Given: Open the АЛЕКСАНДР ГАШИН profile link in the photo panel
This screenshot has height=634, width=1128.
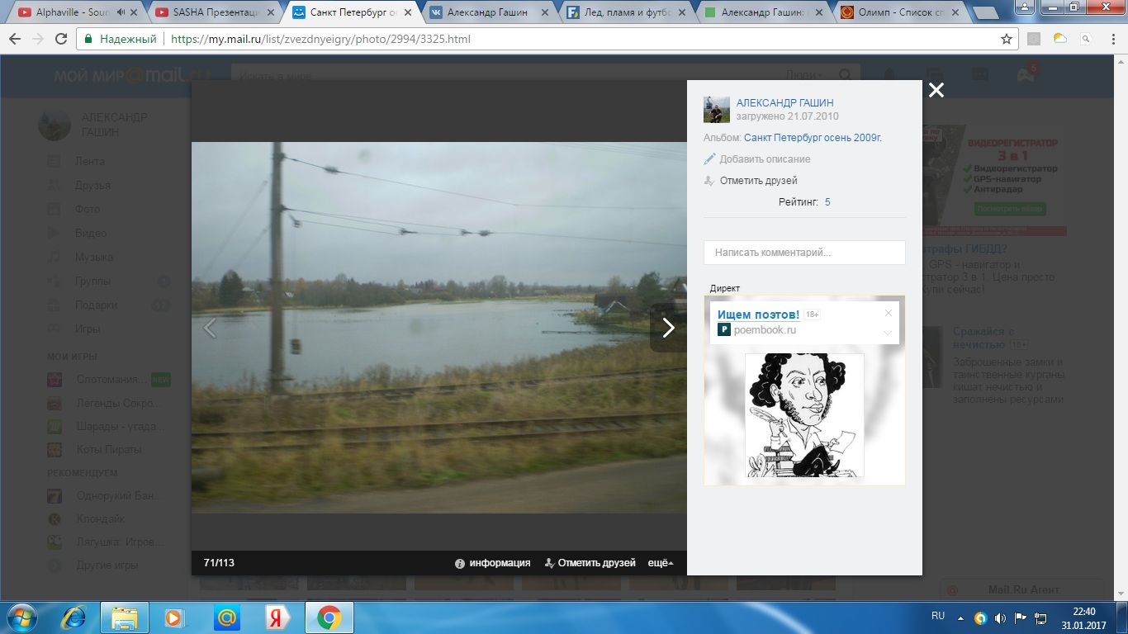Looking at the screenshot, I should [784, 103].
